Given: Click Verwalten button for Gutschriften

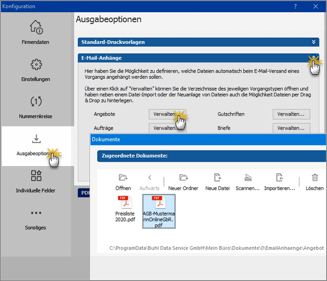Looking at the screenshot, I should click(x=291, y=114).
